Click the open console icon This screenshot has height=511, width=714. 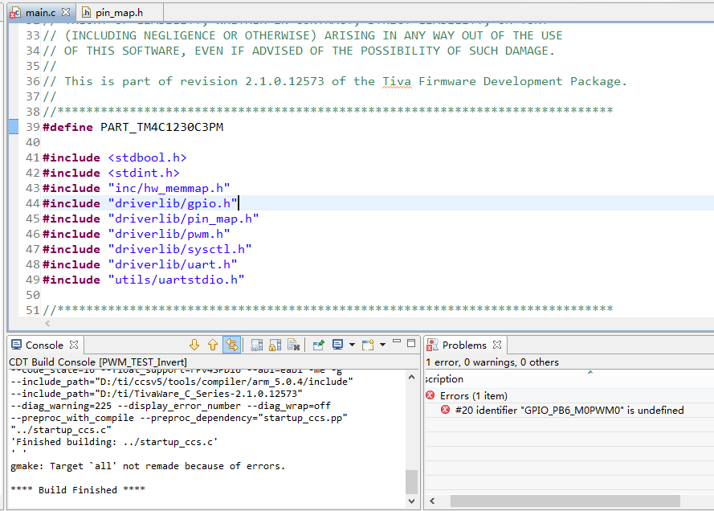click(368, 345)
